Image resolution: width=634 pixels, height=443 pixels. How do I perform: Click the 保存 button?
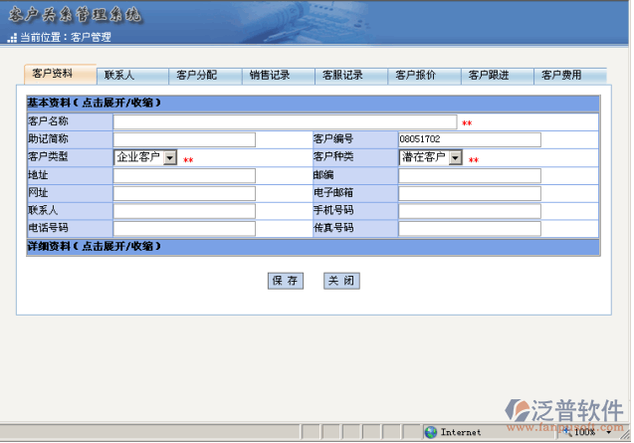(x=286, y=281)
